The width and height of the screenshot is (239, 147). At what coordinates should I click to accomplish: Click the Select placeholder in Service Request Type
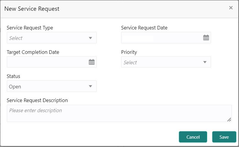click(x=16, y=38)
